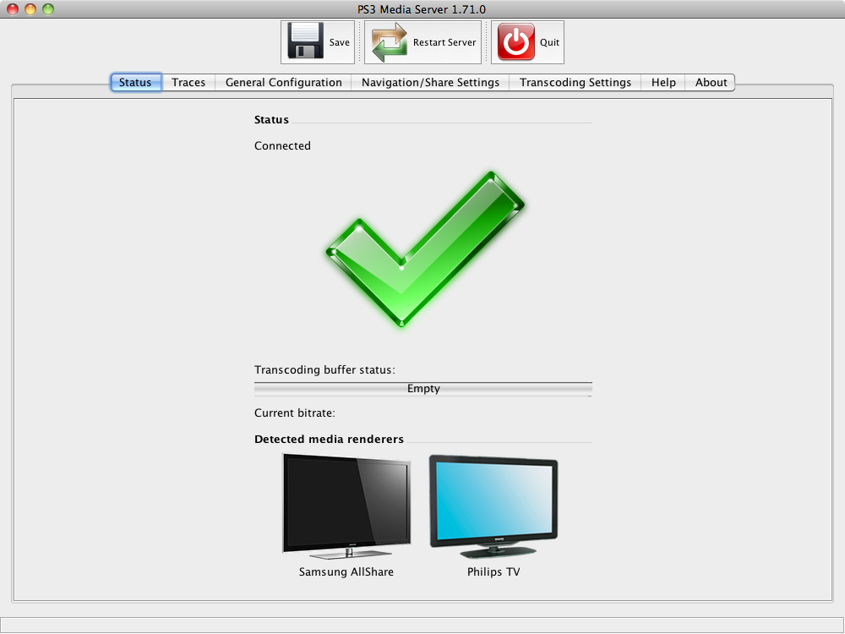Click the floppy disk Save icon

[306, 41]
